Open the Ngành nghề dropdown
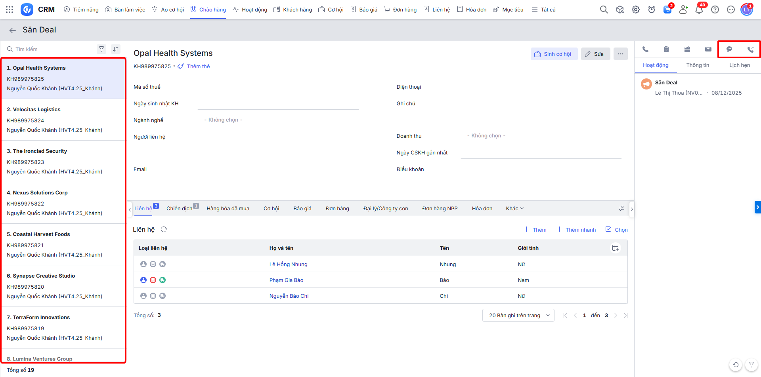 click(x=223, y=120)
